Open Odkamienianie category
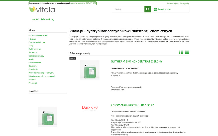The image size is (218, 136). click(x=35, y=63)
